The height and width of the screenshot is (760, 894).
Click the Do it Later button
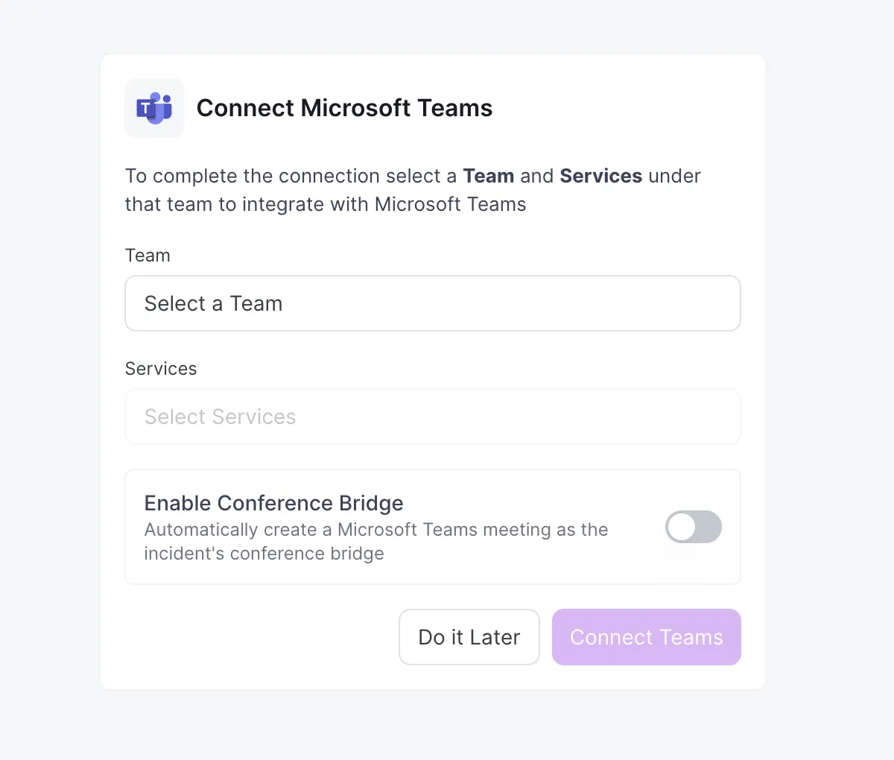[x=469, y=637]
